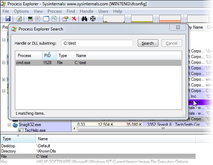Collapse the SnagIt32.exe process tree node
213x165 pixels.
[x=9, y=125]
